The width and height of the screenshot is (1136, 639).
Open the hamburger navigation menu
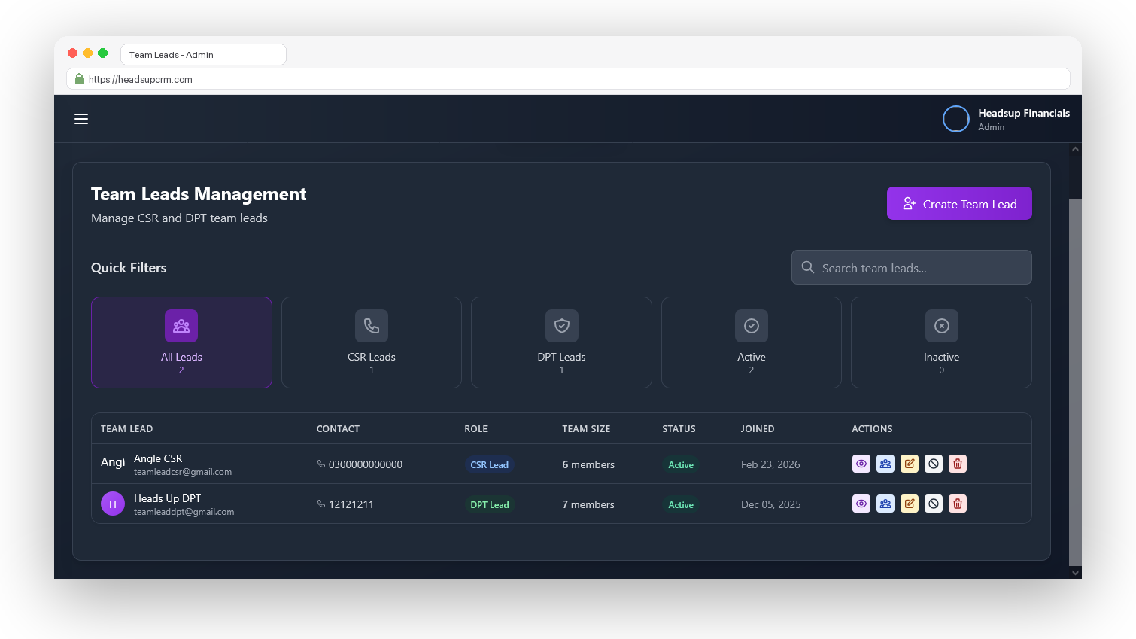(x=81, y=119)
